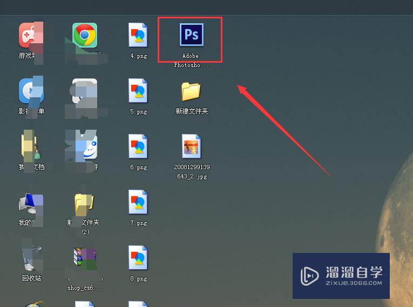Image resolution: width=413 pixels, height=307 pixels.
Task: Select the 游戏 gamepad shortcut icon
Action: [x=31, y=35]
